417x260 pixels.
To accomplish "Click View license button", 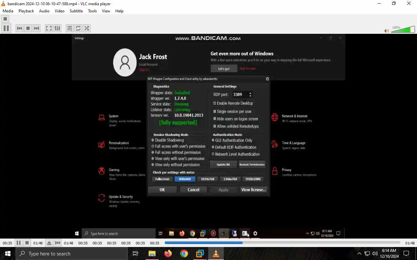I will point(253,190).
